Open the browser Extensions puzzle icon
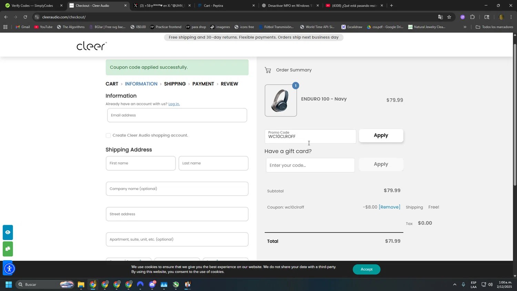The height and width of the screenshot is (291, 517). point(473,17)
